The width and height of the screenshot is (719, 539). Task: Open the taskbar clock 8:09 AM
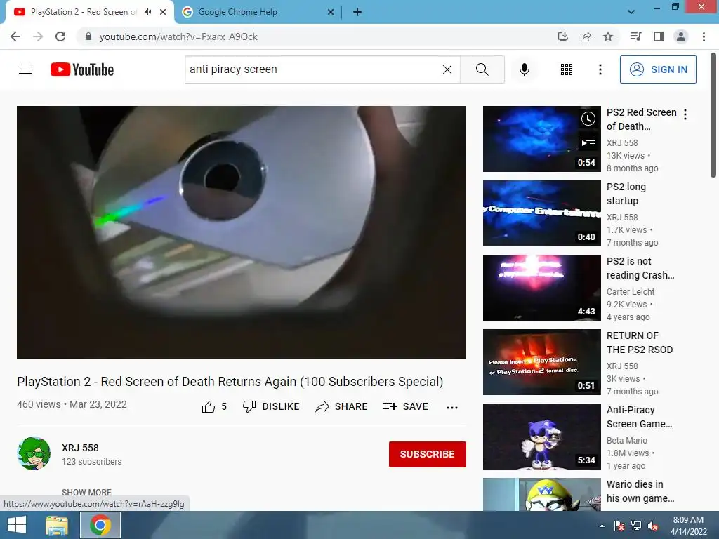688,526
